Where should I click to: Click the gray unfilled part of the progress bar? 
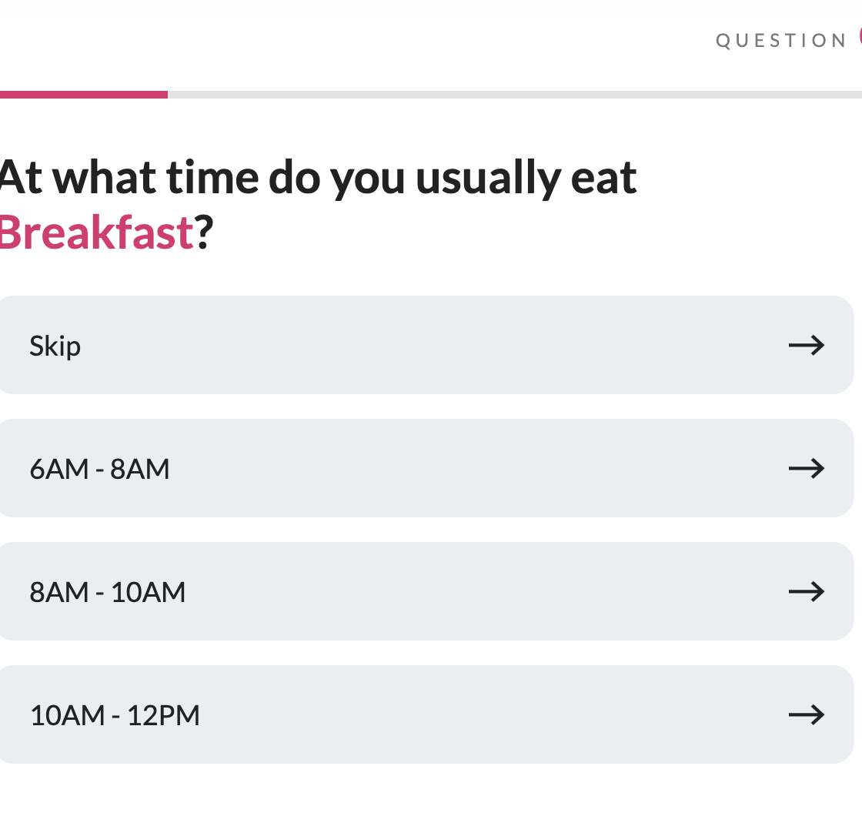click(x=508, y=95)
